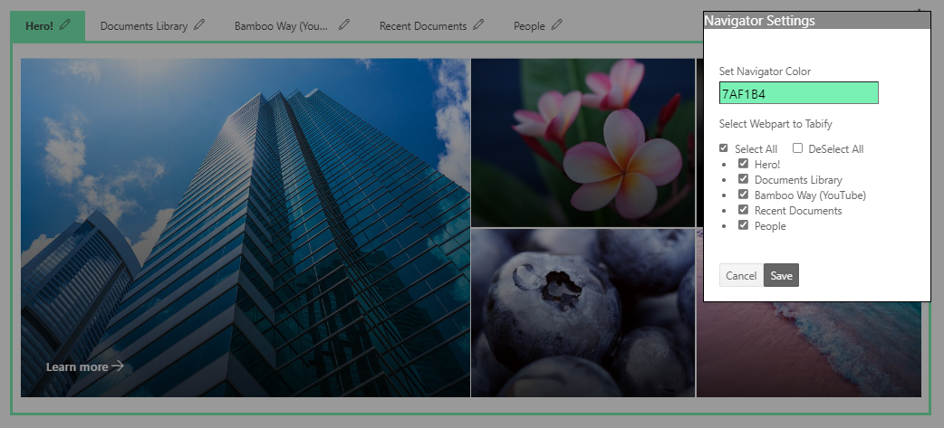Click pencil icon next to Bamboo Way tab
Screen dimensions: 944x428
pyautogui.click(x=344, y=25)
